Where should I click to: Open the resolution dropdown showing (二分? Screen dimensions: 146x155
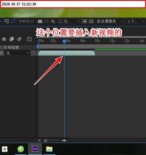coord(69,21)
